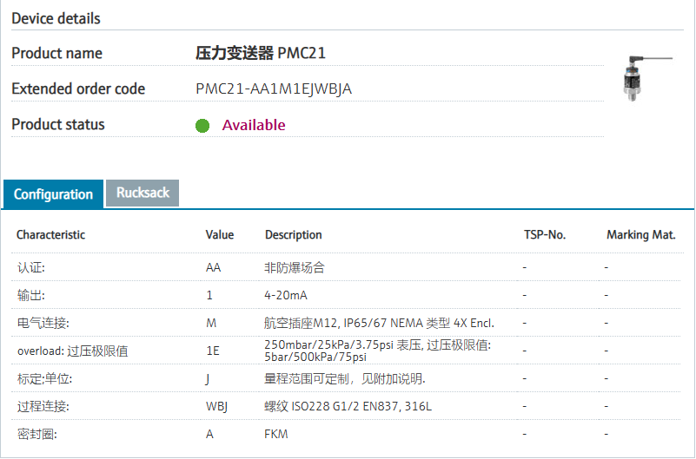Select the 认证 characteristic row
This screenshot has height=459, width=696.
click(31, 267)
